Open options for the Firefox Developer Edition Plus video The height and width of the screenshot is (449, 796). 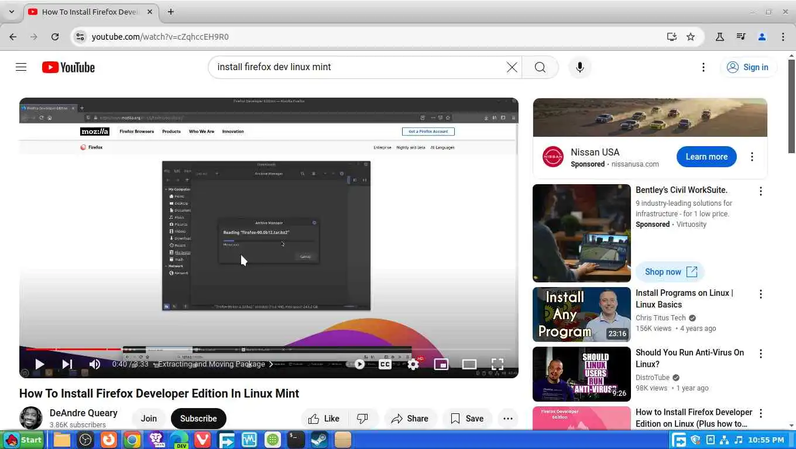(761, 413)
